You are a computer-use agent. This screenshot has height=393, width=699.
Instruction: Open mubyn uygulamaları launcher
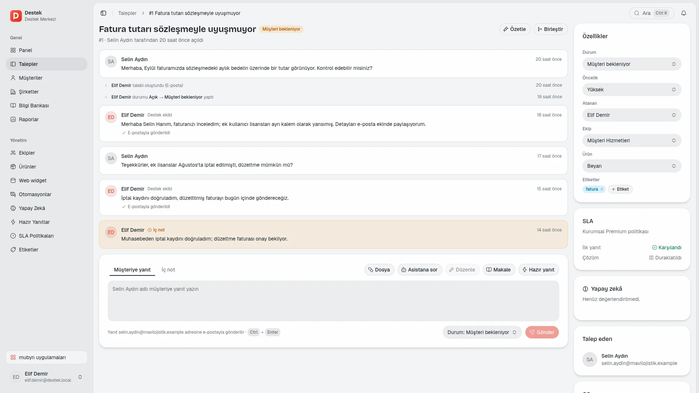point(47,357)
